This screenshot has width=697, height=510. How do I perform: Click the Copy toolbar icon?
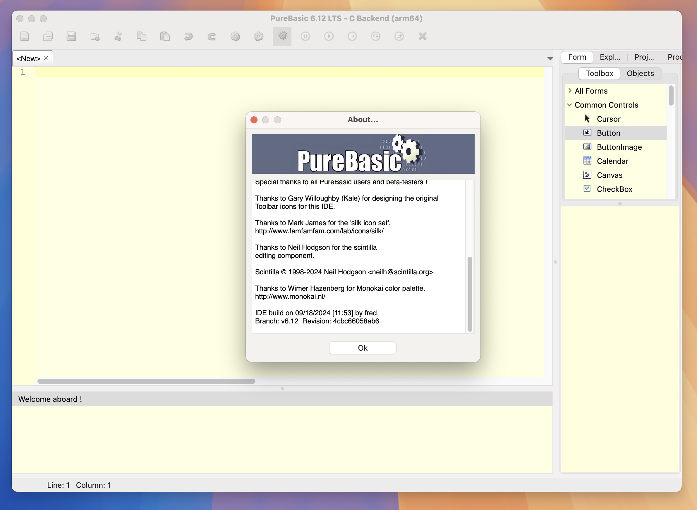point(141,37)
